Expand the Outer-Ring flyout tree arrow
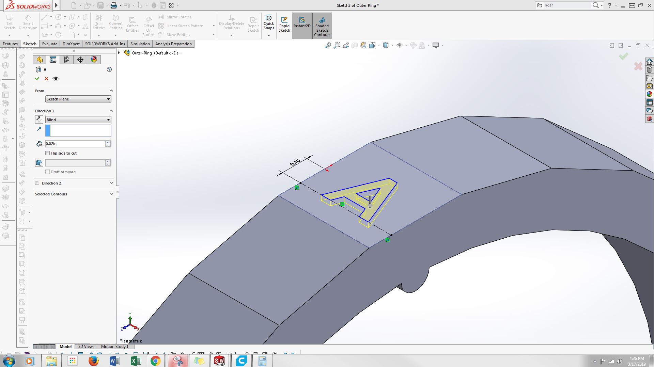 pyautogui.click(x=119, y=53)
